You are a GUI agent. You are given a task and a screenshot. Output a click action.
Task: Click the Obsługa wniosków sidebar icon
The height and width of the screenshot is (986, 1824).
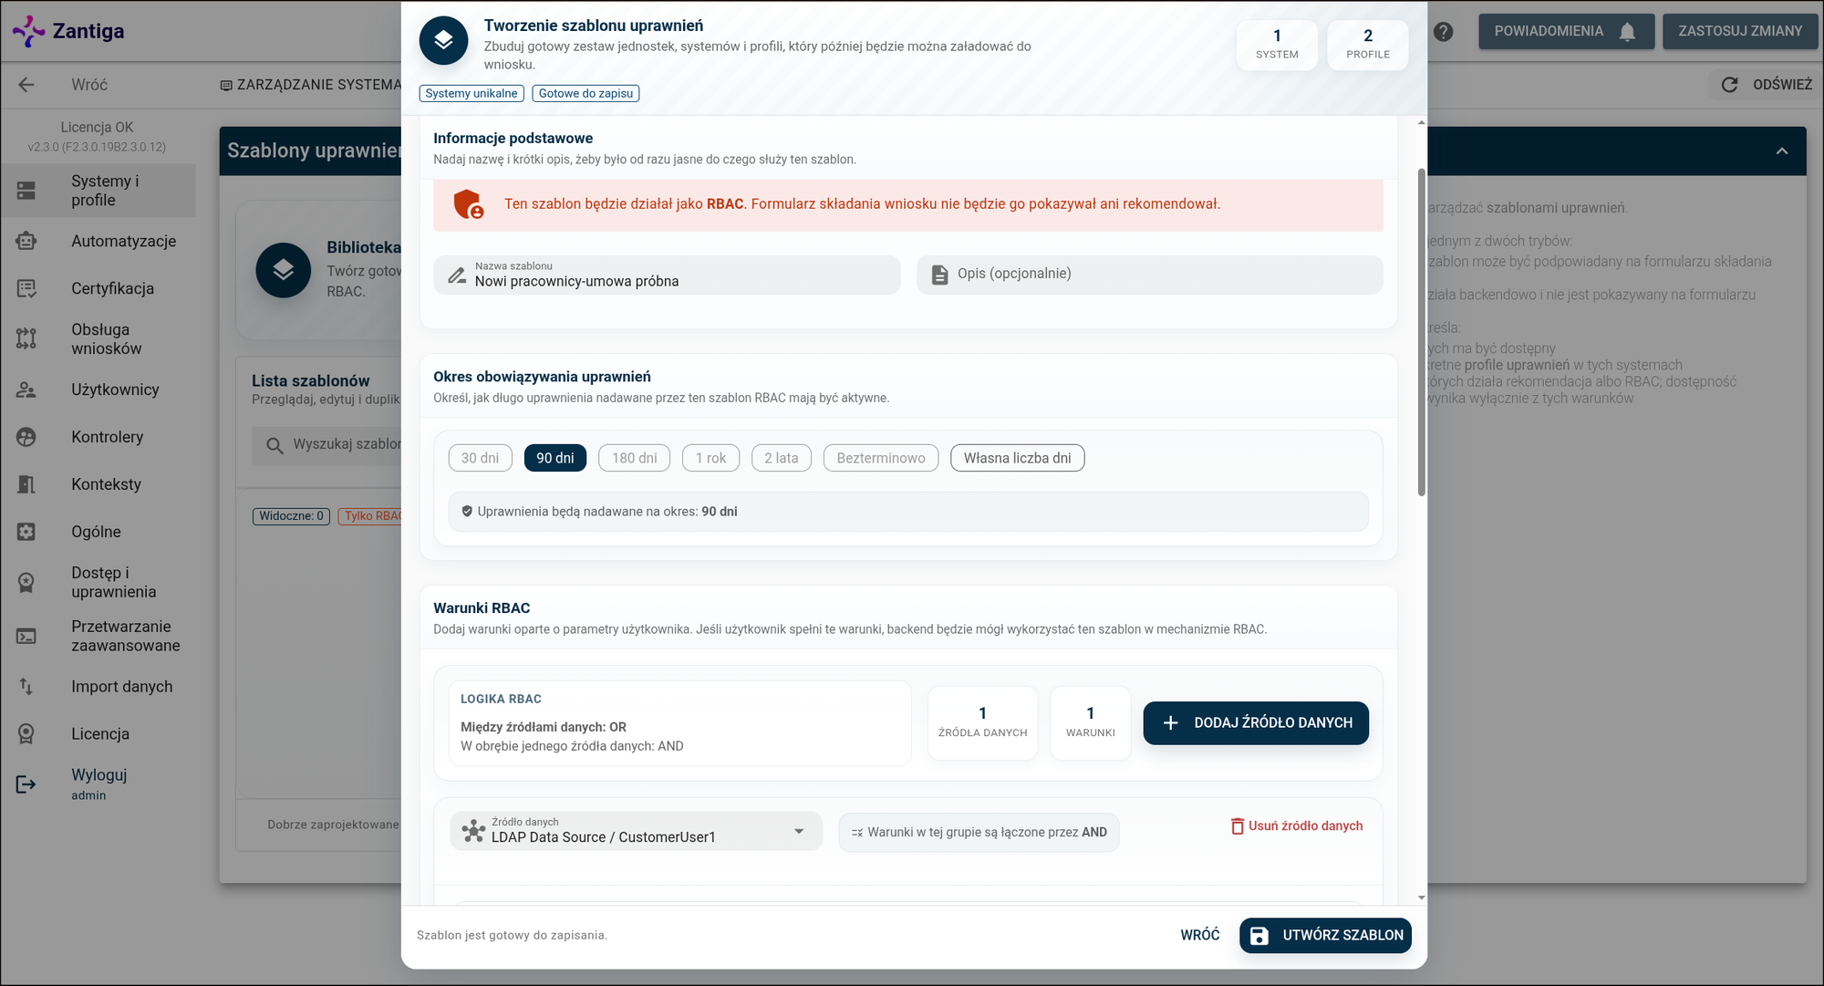26,338
